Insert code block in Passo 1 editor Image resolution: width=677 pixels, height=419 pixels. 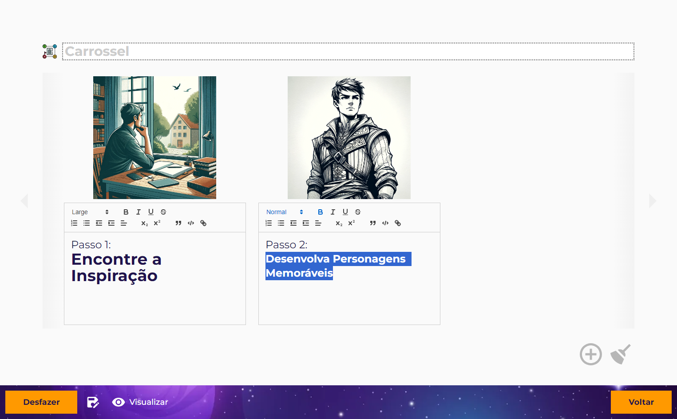click(191, 223)
